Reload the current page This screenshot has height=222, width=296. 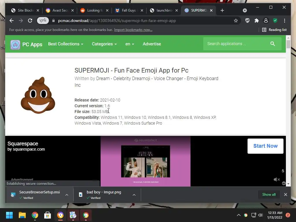coord(30,21)
